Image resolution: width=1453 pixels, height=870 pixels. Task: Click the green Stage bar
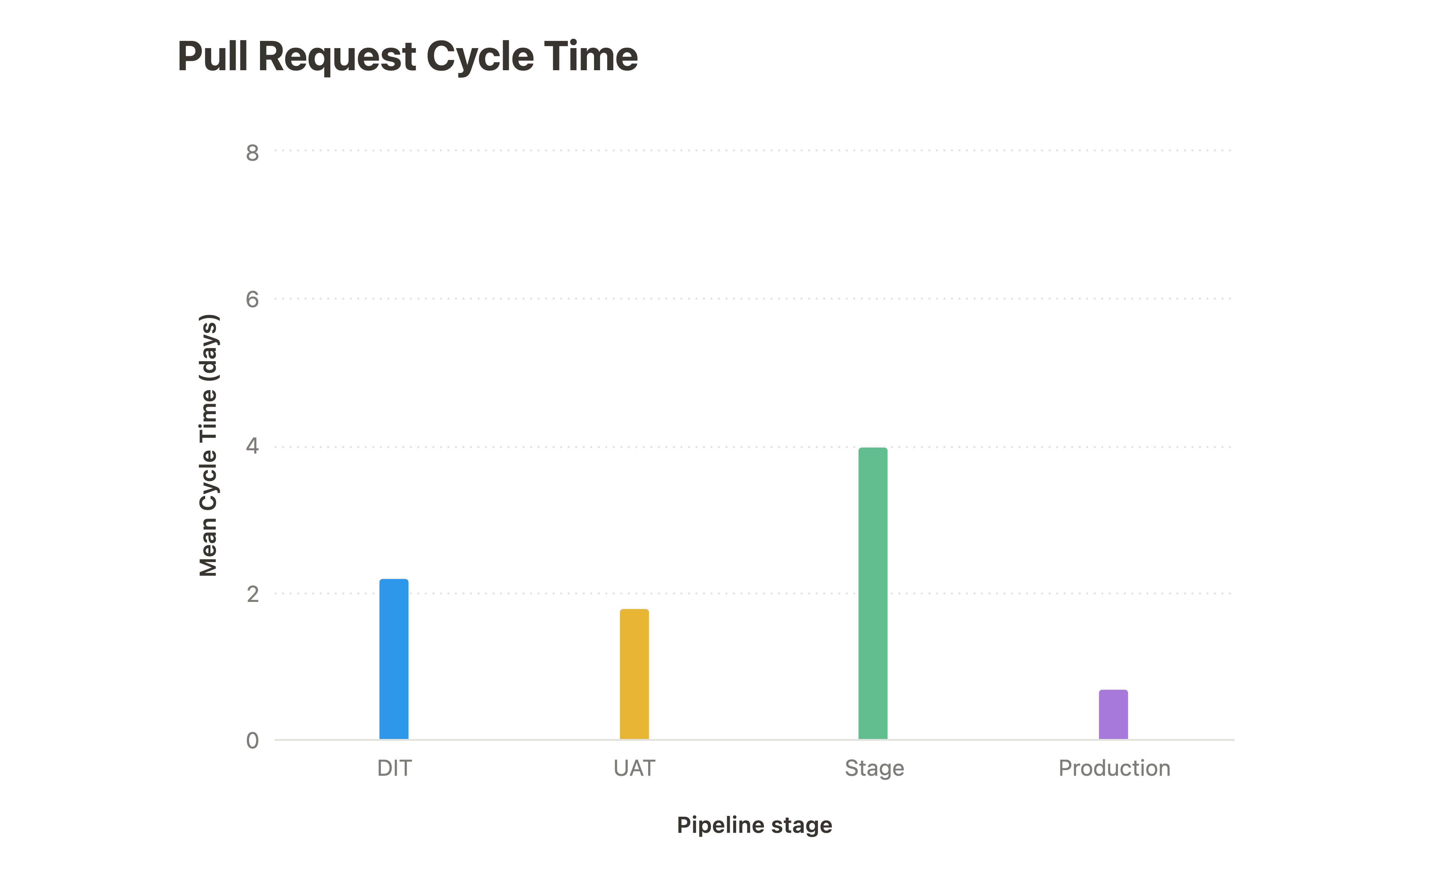pyautogui.click(x=873, y=593)
